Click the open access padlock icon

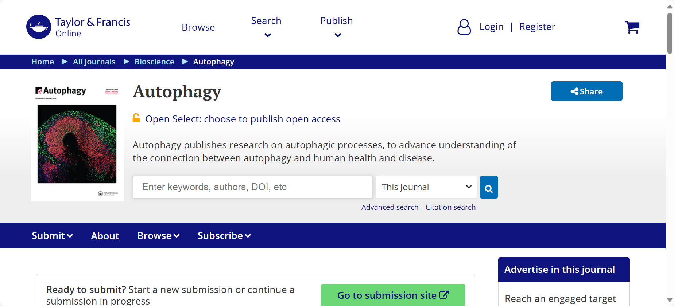click(x=136, y=118)
